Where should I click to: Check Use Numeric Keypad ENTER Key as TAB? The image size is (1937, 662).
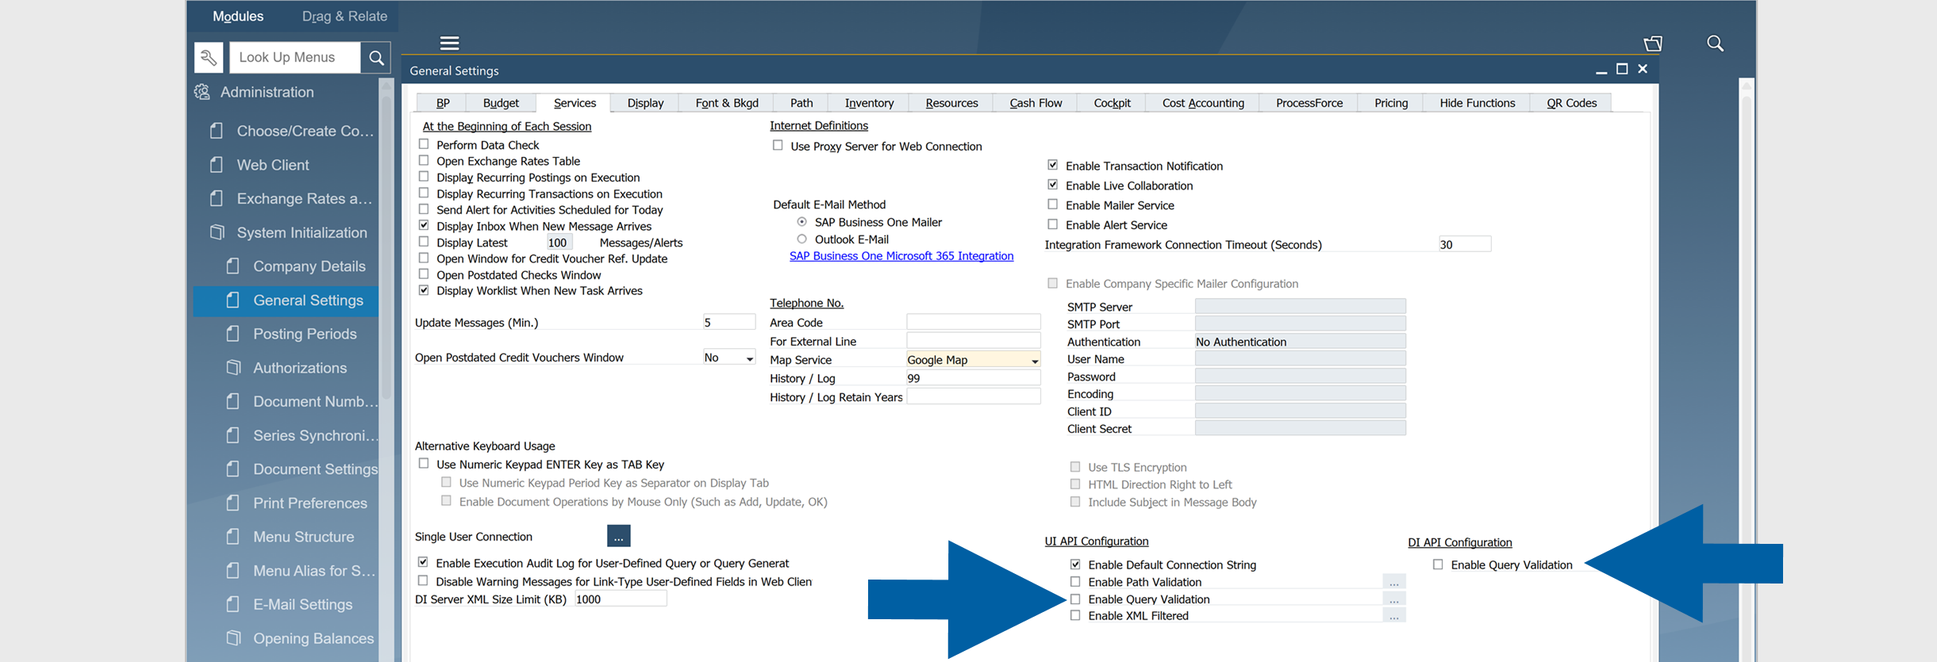pos(424,464)
